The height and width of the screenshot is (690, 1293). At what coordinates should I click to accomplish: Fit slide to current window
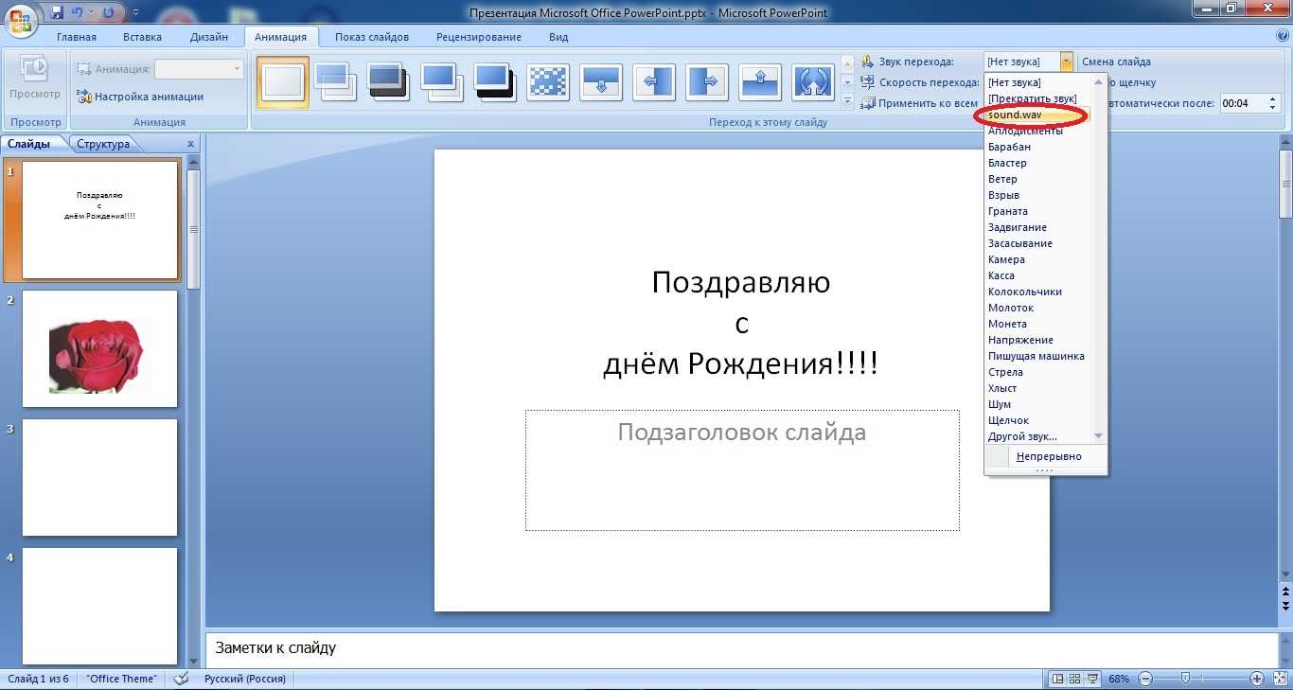pos(1278,679)
